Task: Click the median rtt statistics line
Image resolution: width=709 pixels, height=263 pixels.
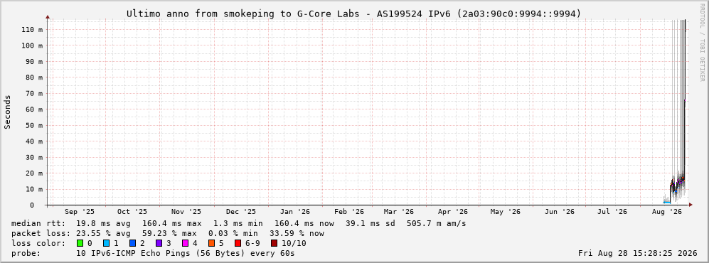Action: (x=238, y=223)
